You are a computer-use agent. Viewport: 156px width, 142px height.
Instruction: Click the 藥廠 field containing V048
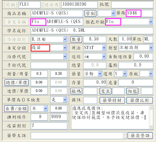(133, 13)
